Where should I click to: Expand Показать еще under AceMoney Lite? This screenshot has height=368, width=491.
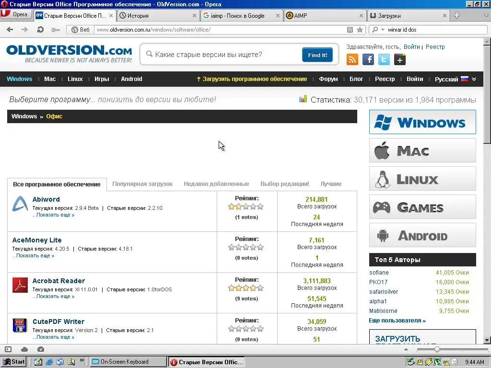[34, 256]
